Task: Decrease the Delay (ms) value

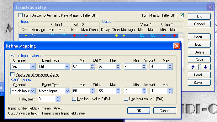Action: [x=58, y=100]
